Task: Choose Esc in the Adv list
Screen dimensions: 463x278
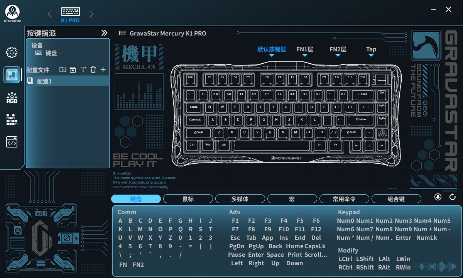Action: point(235,238)
